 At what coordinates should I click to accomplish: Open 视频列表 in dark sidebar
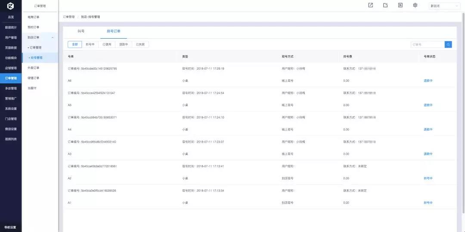tap(11, 139)
